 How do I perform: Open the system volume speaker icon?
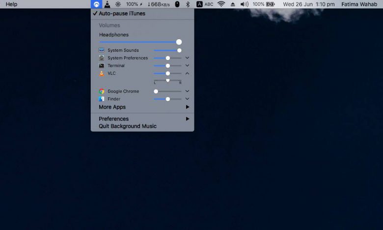click(x=244, y=4)
